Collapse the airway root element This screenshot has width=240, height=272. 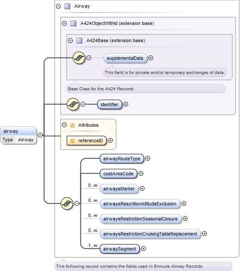pos(40,135)
